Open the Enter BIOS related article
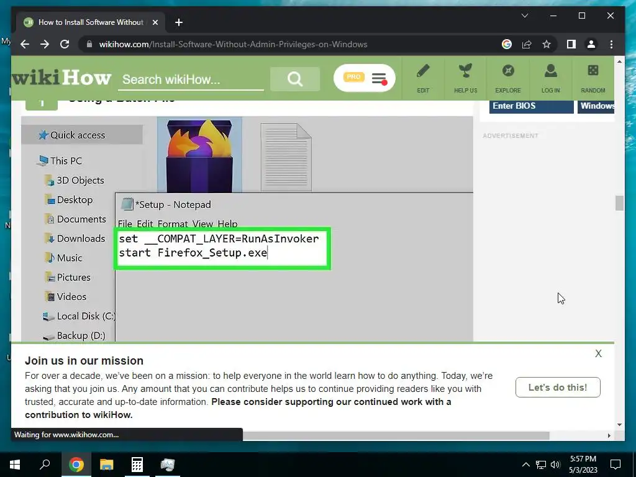The width and height of the screenshot is (636, 477). [x=532, y=106]
